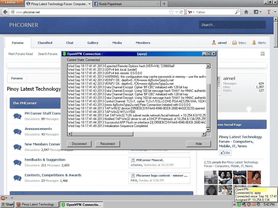Click the Inbox envelope icon
This screenshot has width=278, height=208.
(234, 43)
